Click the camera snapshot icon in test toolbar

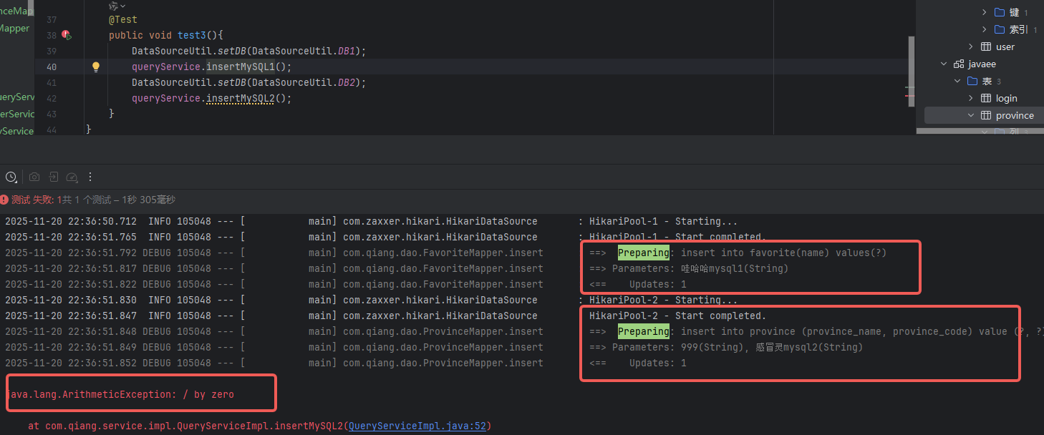34,177
